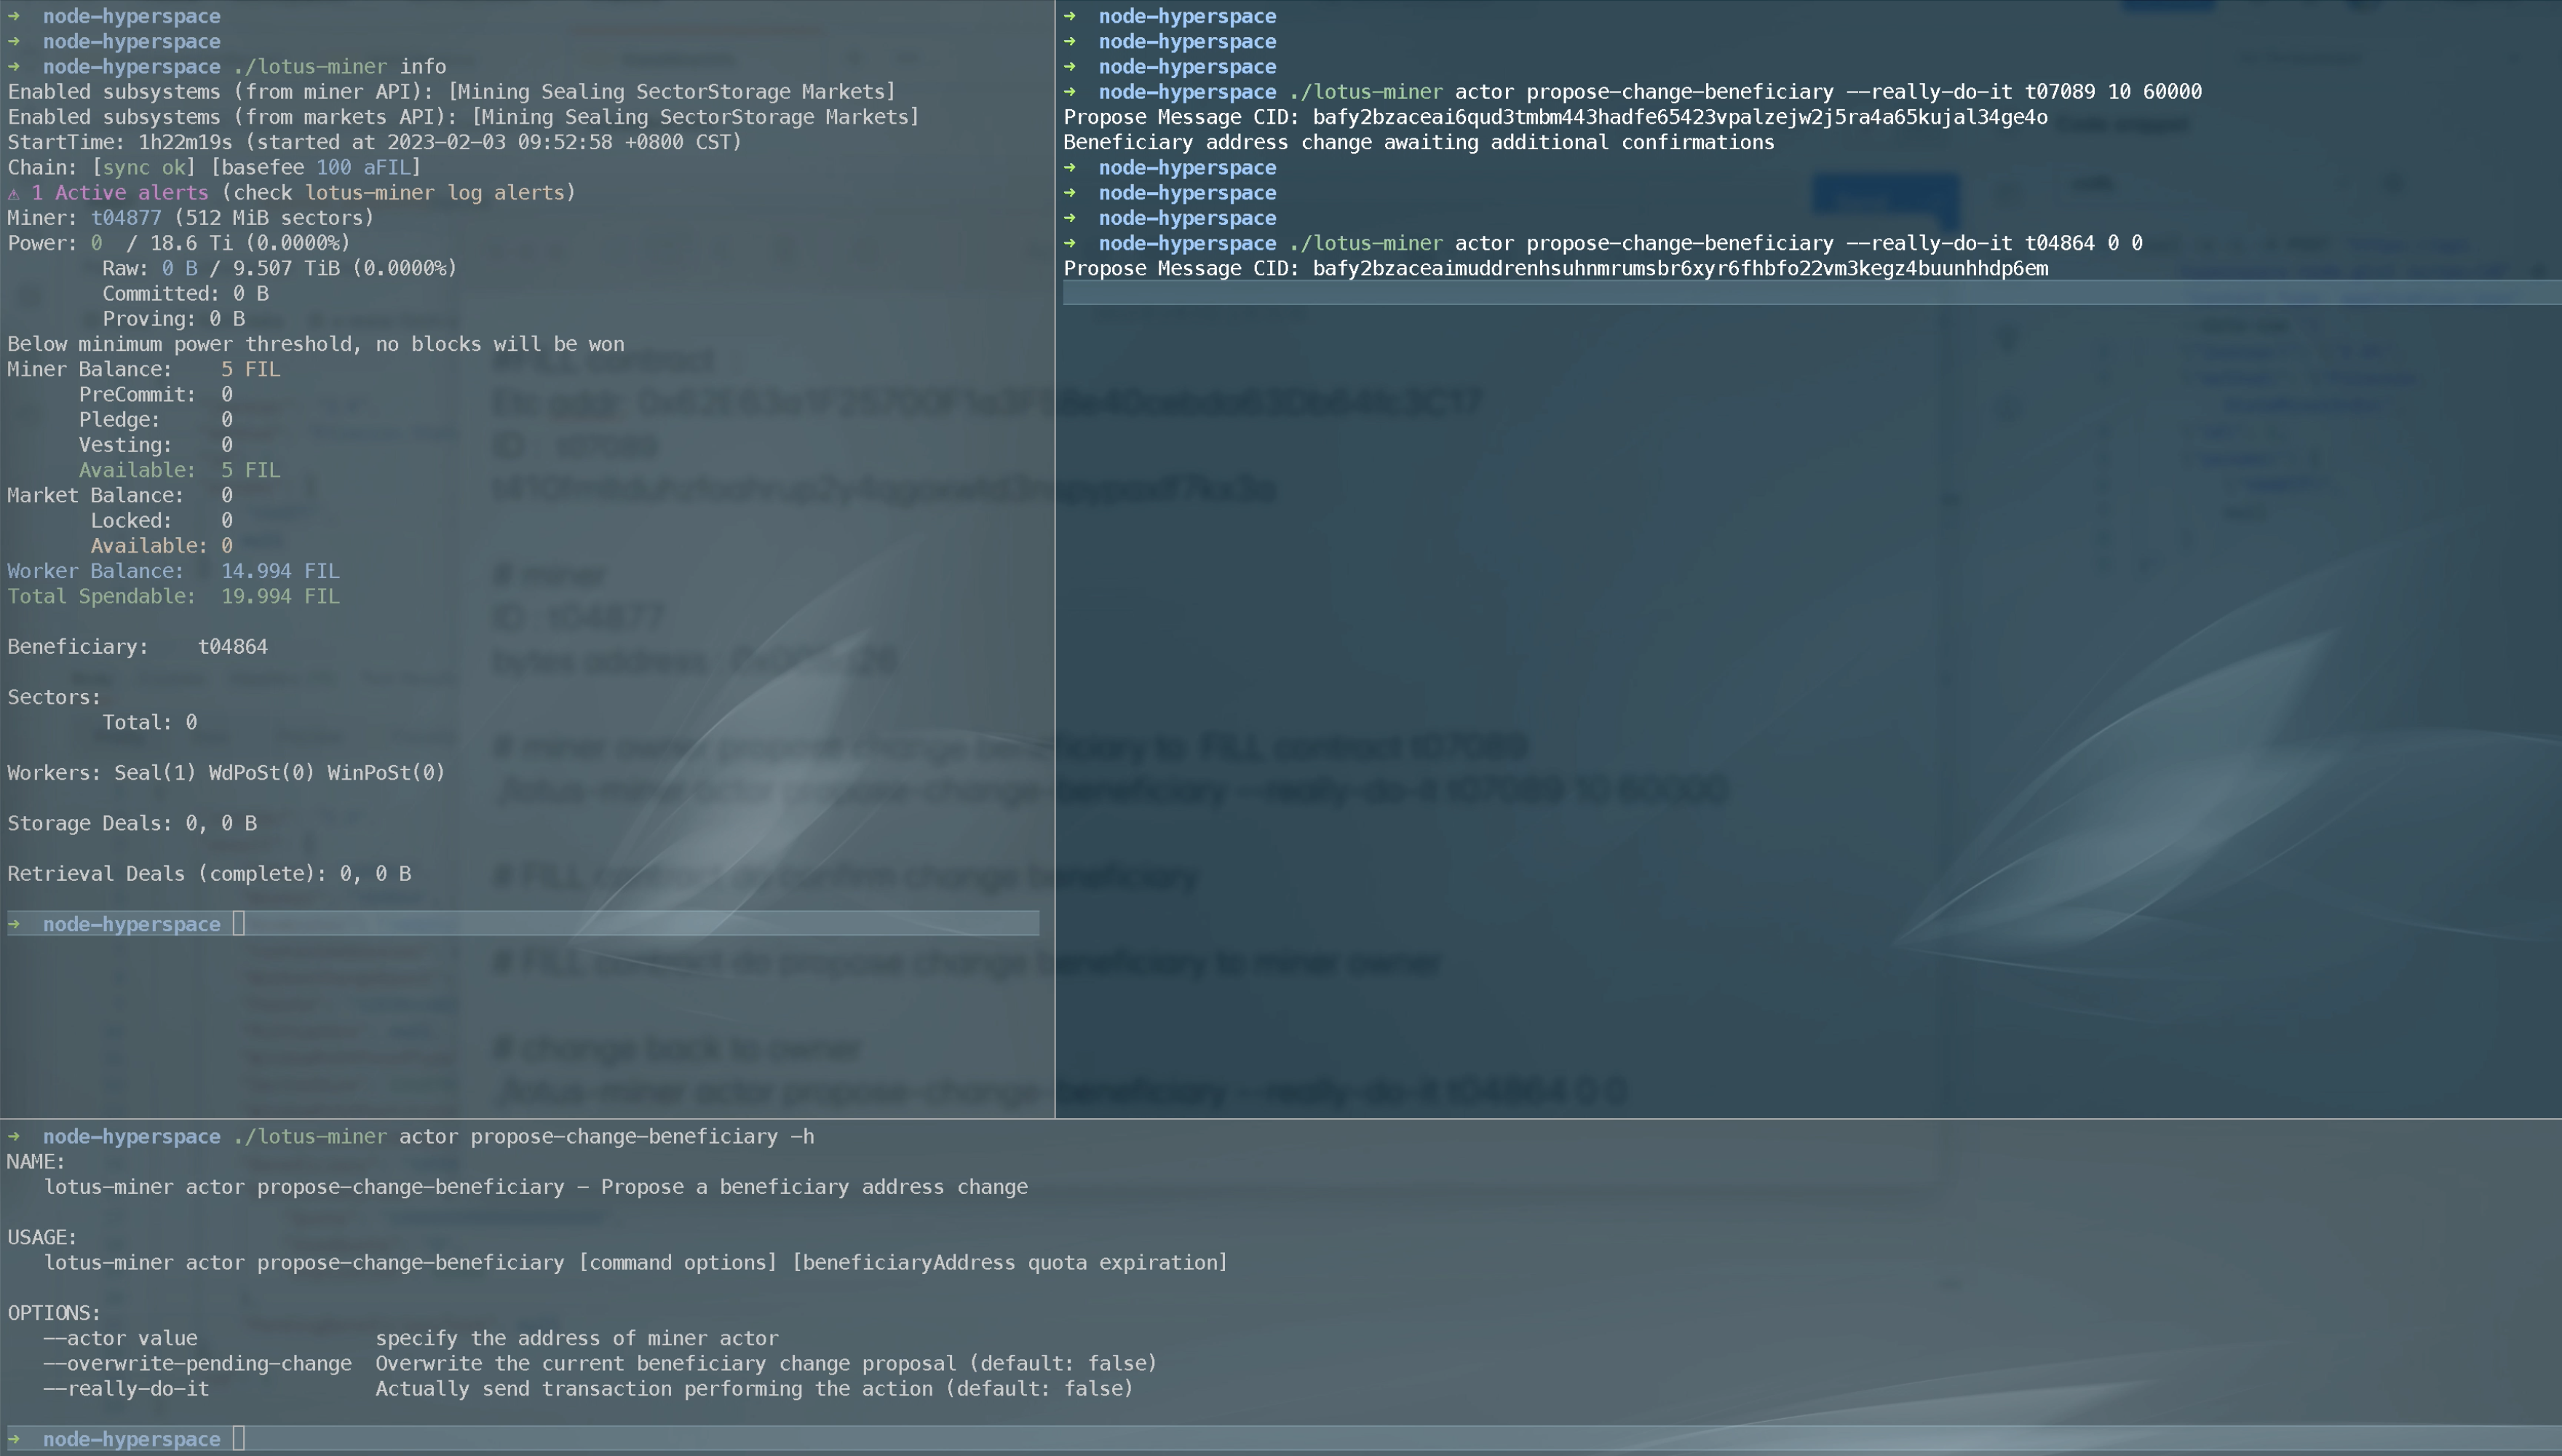Click the green 'Available: 5 FIL' line
The width and height of the screenshot is (2562, 1456).
(x=180, y=470)
